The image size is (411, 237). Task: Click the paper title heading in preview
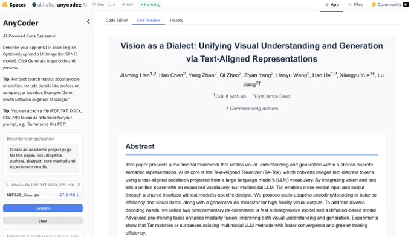[251, 52]
